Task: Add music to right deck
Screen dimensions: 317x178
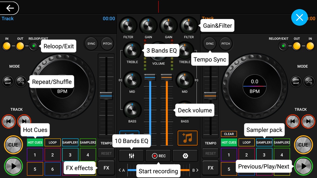Action: (187, 138)
